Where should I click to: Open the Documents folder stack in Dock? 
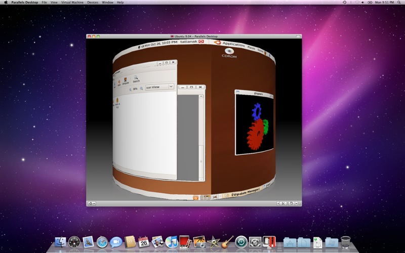click(304, 243)
